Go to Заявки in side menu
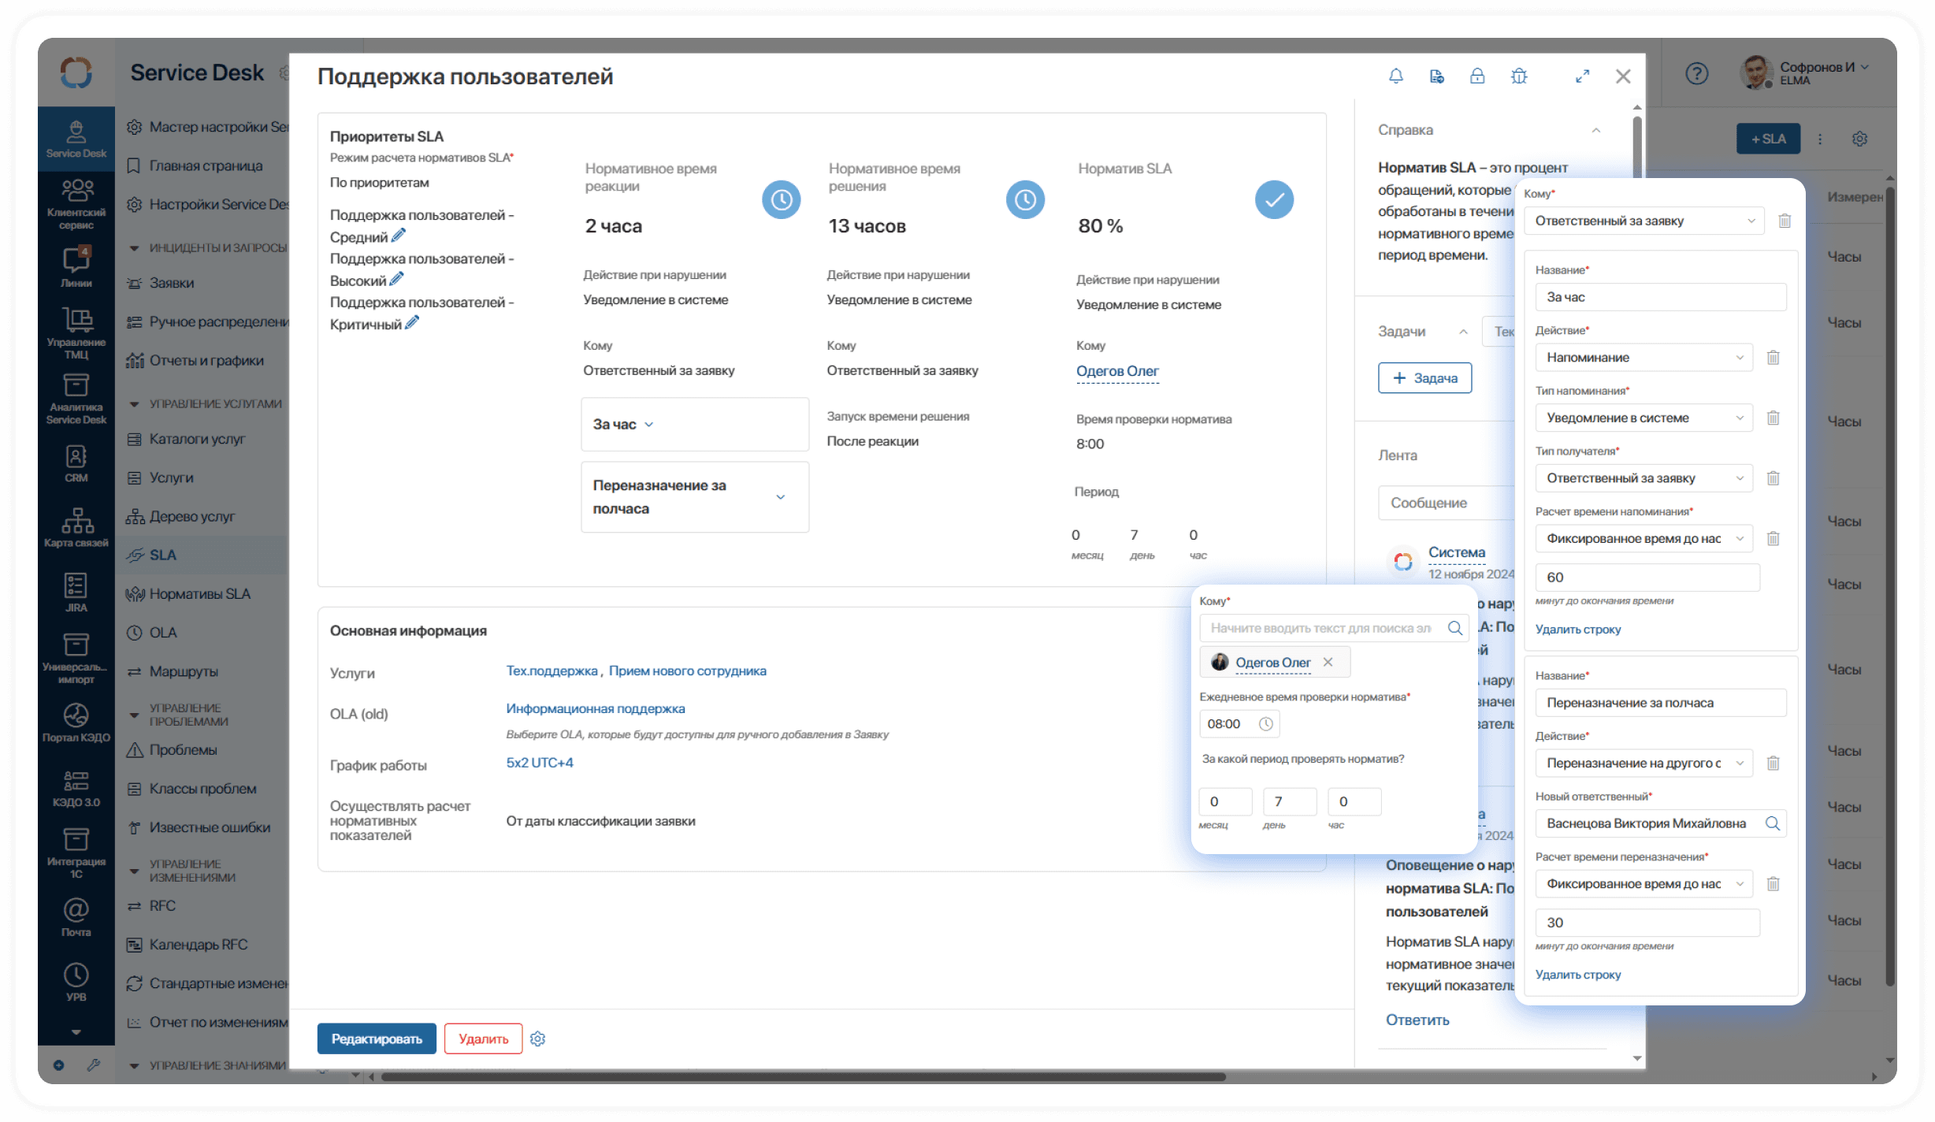1935x1122 pixels. 172,283
